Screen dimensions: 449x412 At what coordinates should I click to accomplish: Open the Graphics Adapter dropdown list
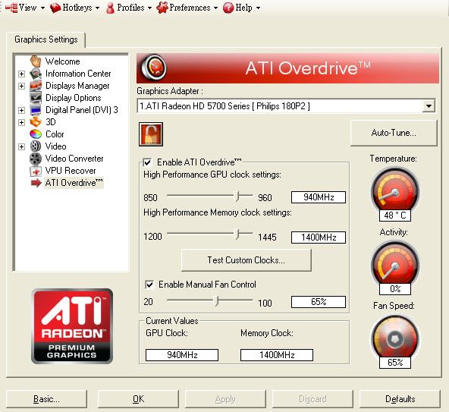pos(429,106)
